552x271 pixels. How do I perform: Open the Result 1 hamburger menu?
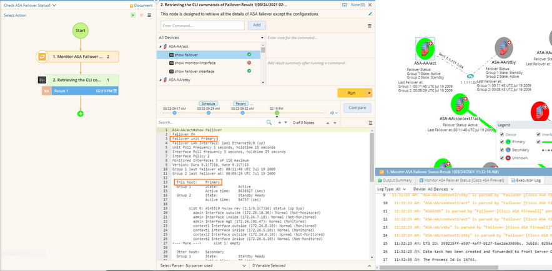[x=116, y=91]
